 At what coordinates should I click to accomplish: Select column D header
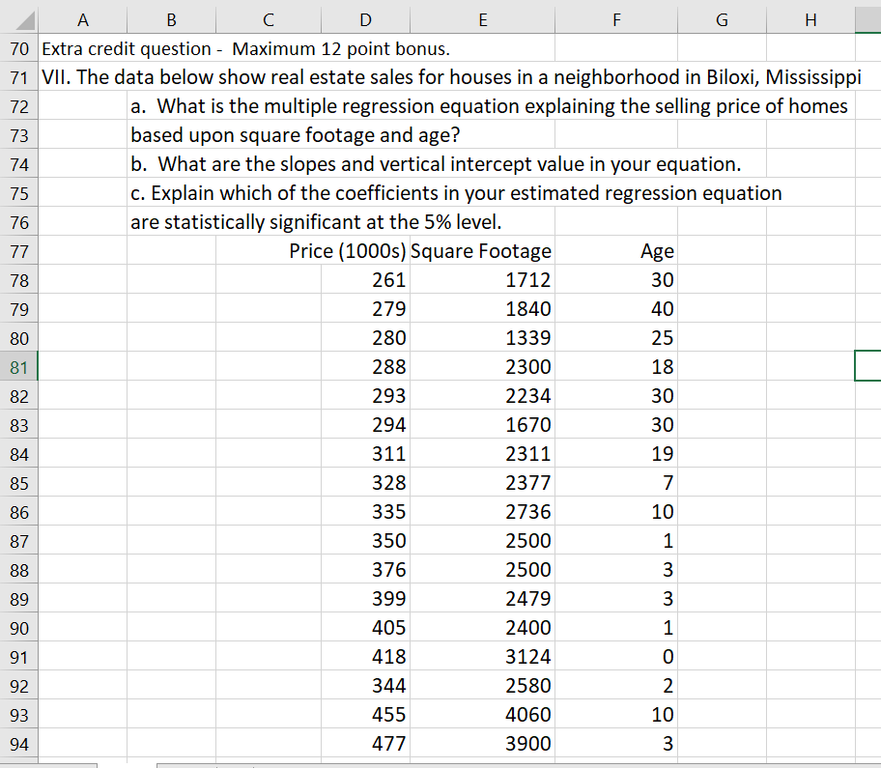(366, 20)
